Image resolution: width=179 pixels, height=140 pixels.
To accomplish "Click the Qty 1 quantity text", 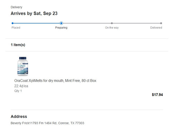I will tap(18, 91).
